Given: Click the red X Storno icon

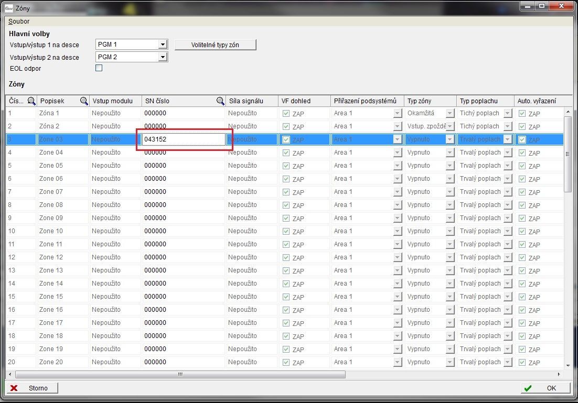Looking at the screenshot, I should tap(14, 388).
